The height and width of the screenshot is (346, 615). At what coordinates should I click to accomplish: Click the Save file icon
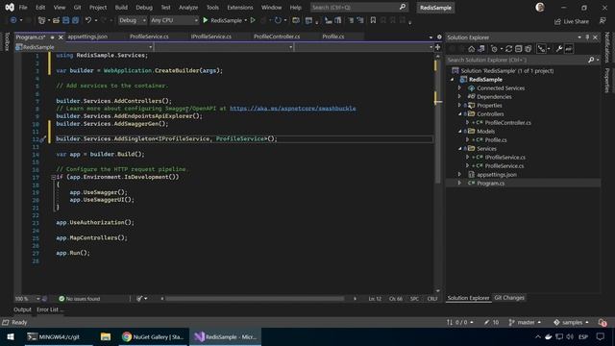click(x=66, y=20)
